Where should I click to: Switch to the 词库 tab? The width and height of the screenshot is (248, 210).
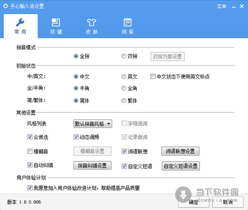[x=127, y=26]
